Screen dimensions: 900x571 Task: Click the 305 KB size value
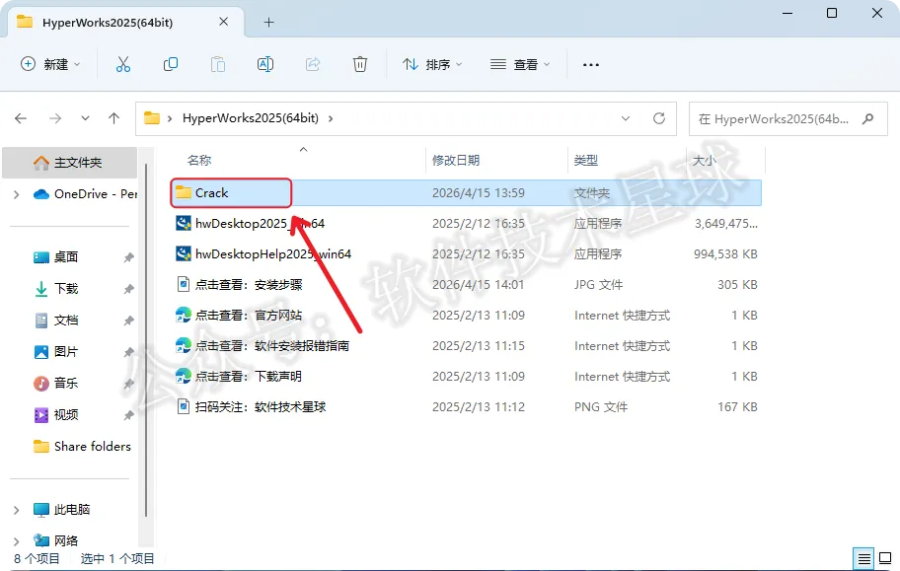click(737, 285)
